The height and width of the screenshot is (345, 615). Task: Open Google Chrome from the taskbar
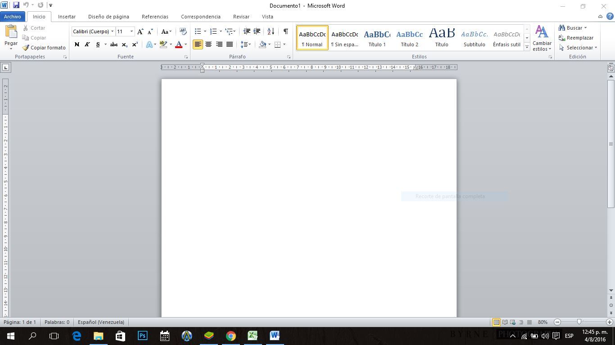(231, 336)
